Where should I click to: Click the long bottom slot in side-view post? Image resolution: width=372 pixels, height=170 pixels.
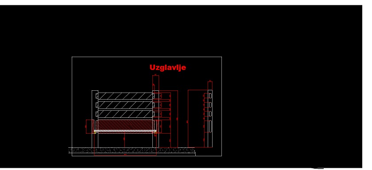[210, 126]
